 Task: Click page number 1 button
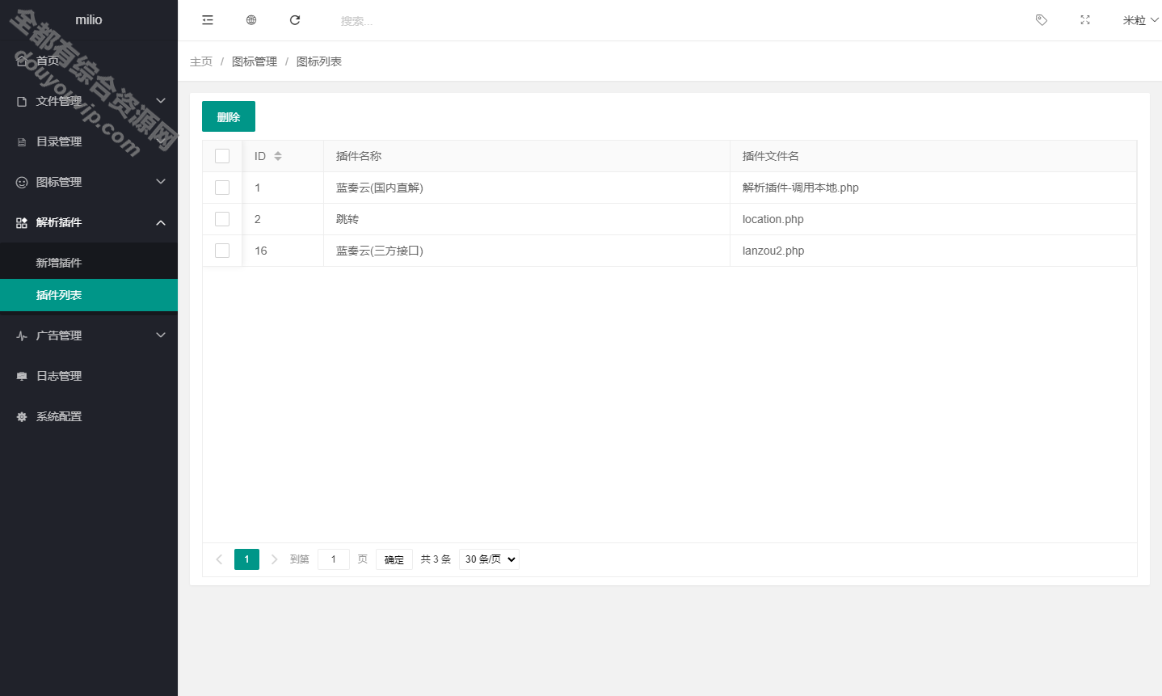click(x=246, y=559)
